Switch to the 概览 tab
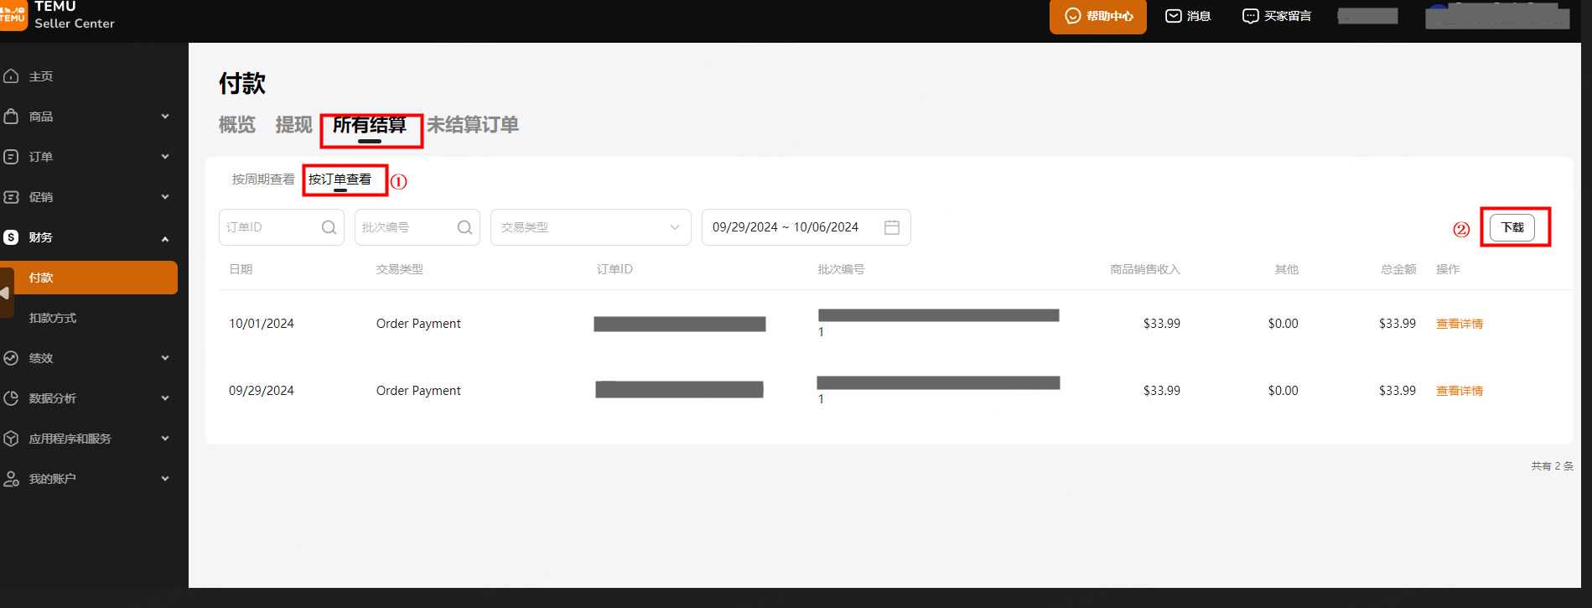Viewport: 1592px width, 608px height. tap(236, 125)
